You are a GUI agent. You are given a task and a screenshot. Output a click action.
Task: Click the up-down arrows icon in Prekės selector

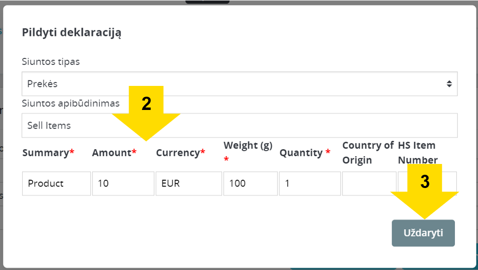point(449,84)
